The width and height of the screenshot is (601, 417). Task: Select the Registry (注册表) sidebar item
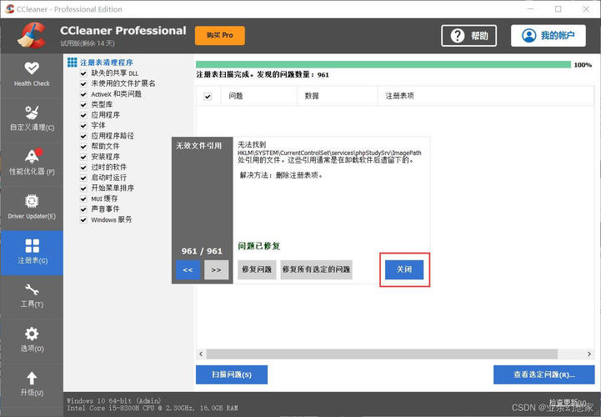tap(32, 253)
